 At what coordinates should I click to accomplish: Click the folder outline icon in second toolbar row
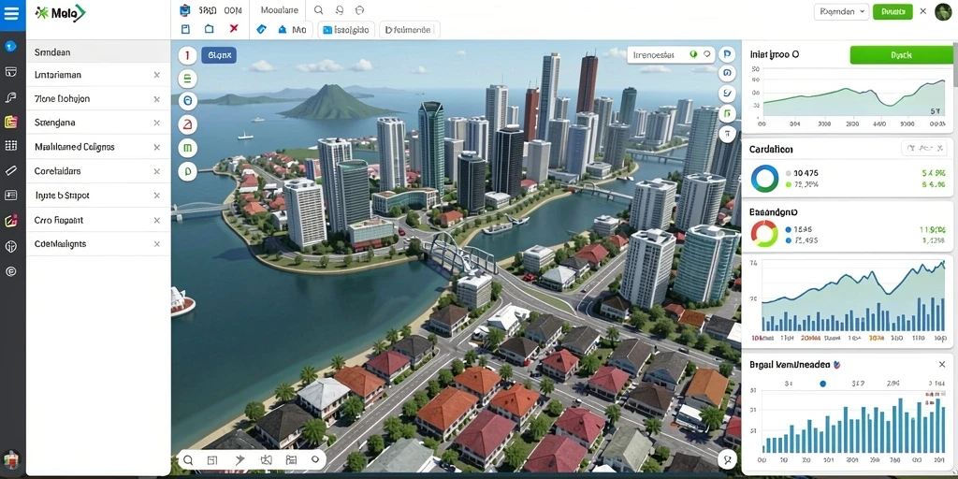(x=209, y=29)
